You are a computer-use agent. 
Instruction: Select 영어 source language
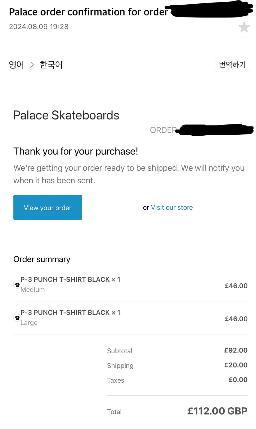point(17,65)
